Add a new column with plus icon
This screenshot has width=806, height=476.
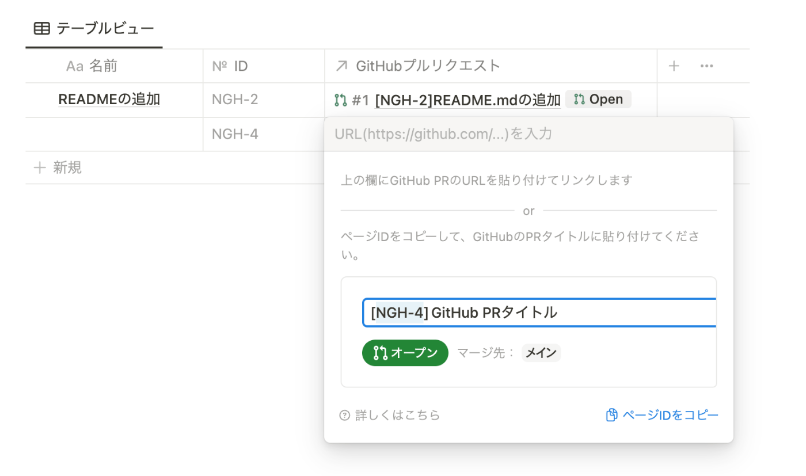[x=674, y=66]
